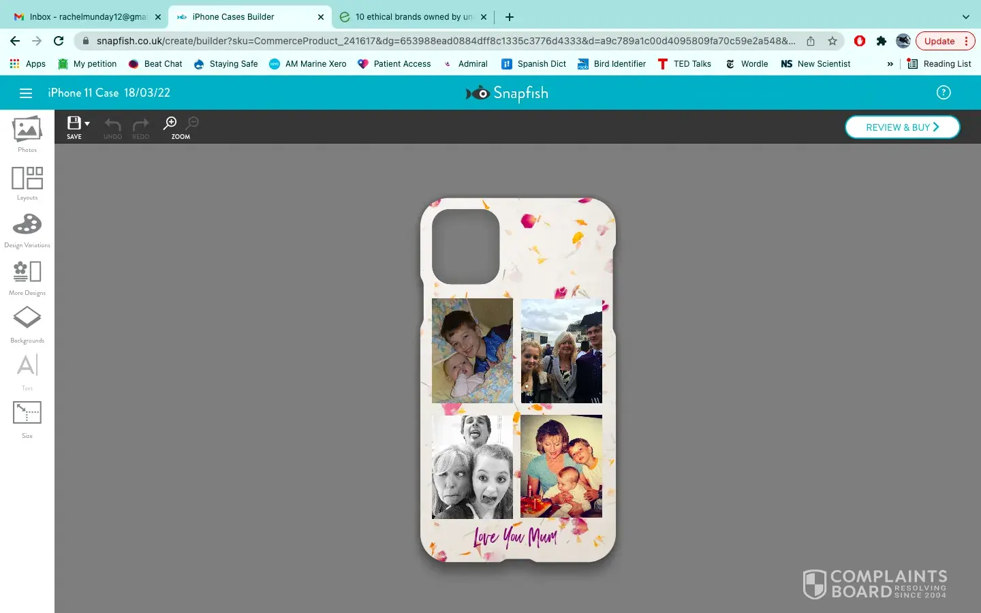Expand the Save dropdown arrow

[87, 123]
